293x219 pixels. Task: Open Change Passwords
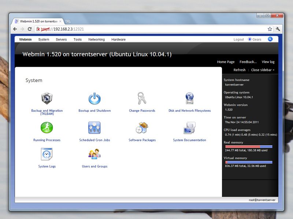coord(142,98)
